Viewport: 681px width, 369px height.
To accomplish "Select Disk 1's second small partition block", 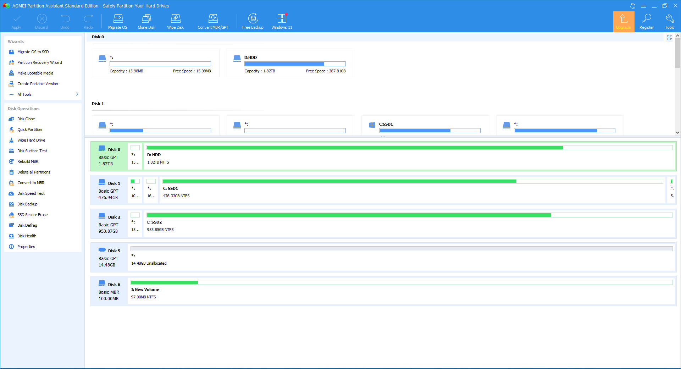I will coord(151,190).
